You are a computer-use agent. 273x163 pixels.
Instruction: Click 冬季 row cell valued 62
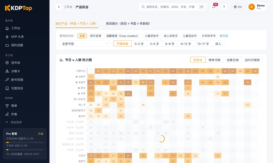(x=128, y=93)
